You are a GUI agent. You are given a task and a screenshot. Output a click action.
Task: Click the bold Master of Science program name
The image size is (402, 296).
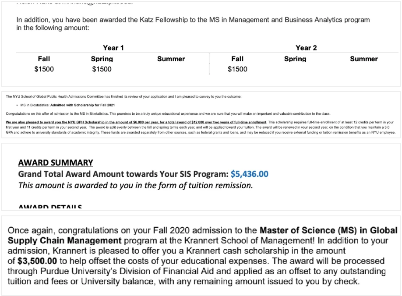click(328, 230)
